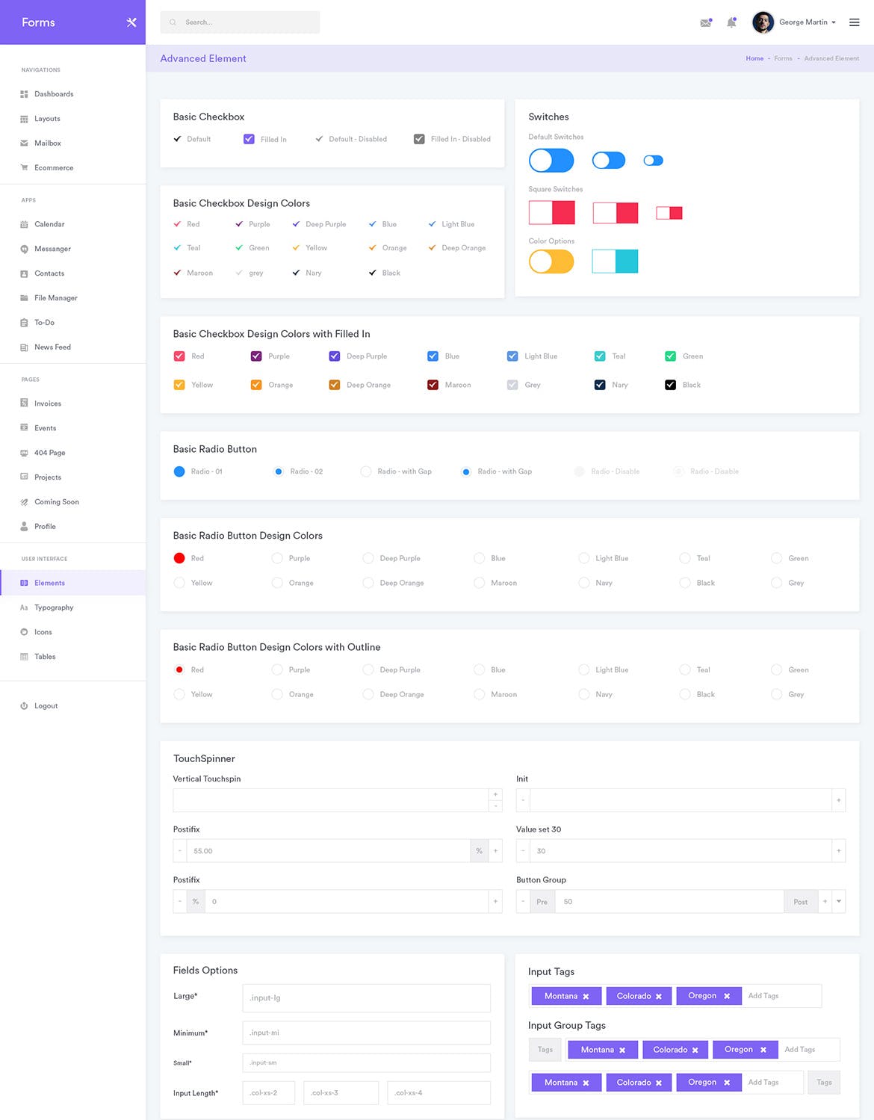Screen dimensions: 874x1120
Task: Select the Radio - 02 radio button
Action: tap(279, 471)
